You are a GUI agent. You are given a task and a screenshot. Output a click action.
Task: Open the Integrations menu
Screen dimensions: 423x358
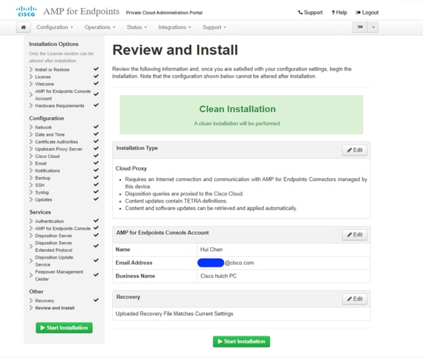pos(175,27)
